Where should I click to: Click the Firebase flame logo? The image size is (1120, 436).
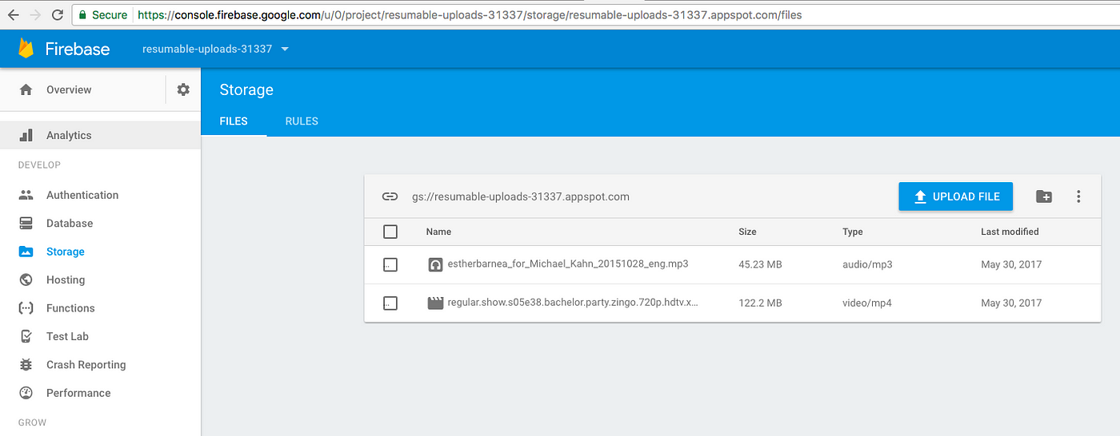26,49
